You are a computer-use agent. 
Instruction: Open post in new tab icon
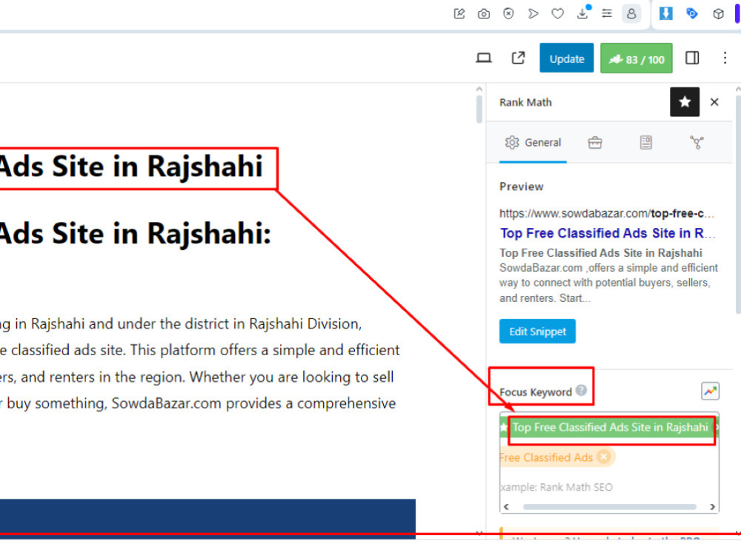(519, 58)
